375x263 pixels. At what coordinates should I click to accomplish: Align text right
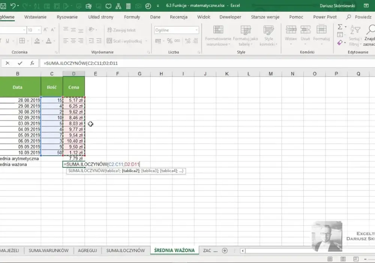(81, 41)
